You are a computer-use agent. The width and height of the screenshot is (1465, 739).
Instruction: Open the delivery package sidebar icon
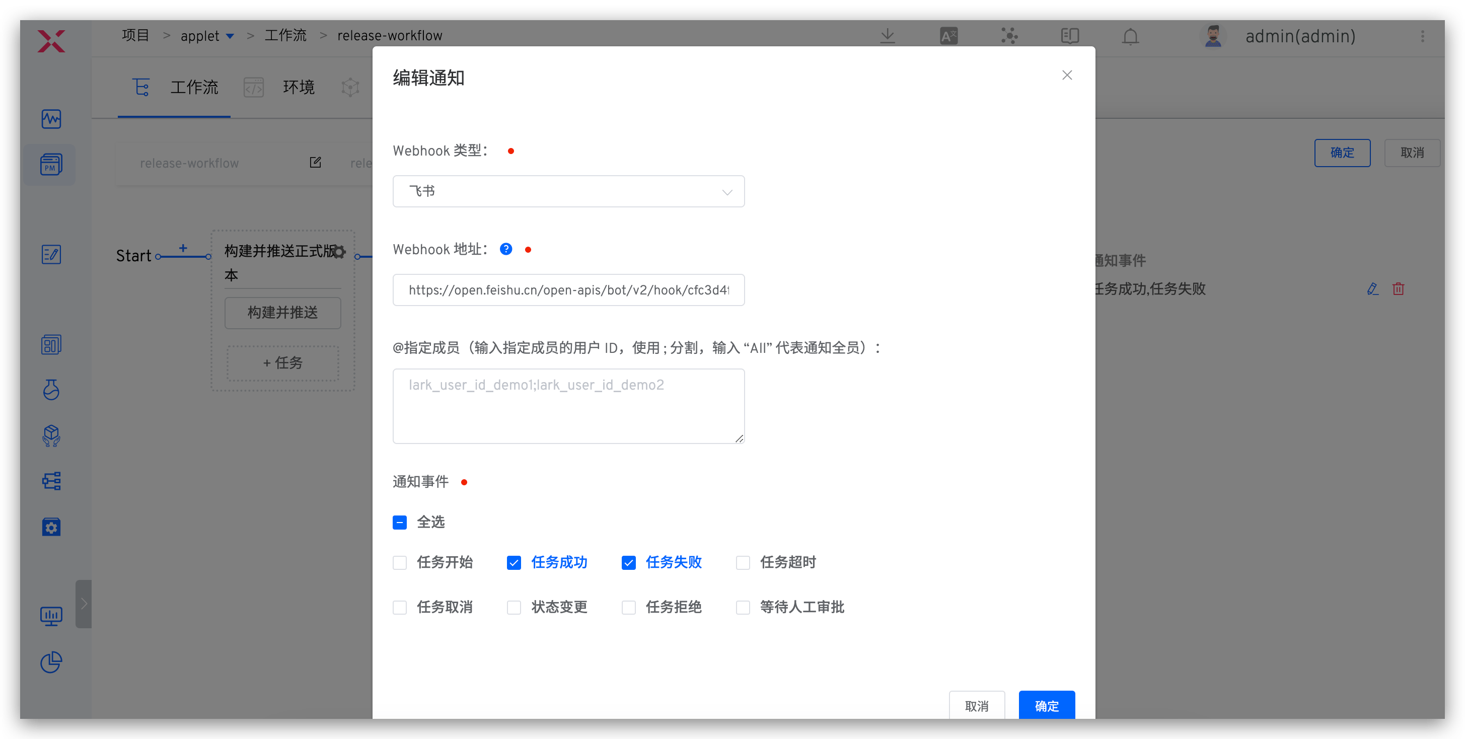[x=51, y=435]
